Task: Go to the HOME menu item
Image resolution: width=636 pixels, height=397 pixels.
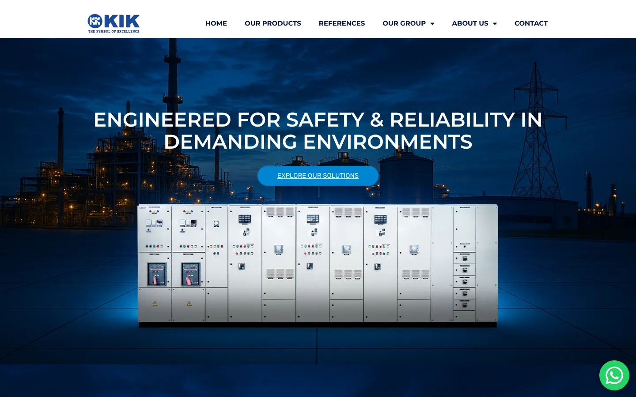Action: (216, 23)
